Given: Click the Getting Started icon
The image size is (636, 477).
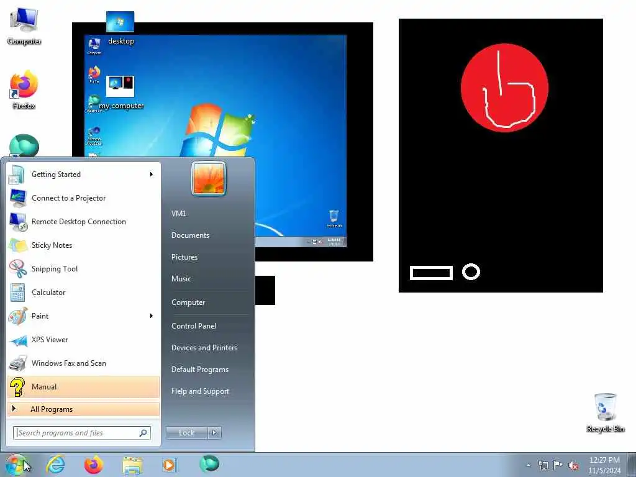Looking at the screenshot, I should click(17, 175).
